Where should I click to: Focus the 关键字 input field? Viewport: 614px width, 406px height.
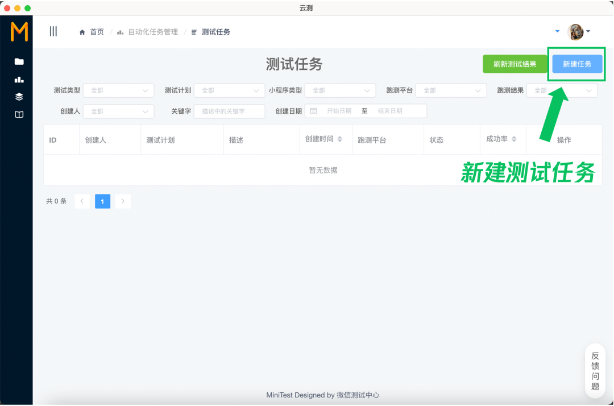tap(230, 111)
